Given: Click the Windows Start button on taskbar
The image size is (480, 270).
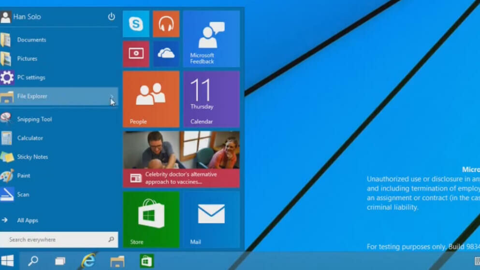Looking at the screenshot, I should click(x=7, y=261).
